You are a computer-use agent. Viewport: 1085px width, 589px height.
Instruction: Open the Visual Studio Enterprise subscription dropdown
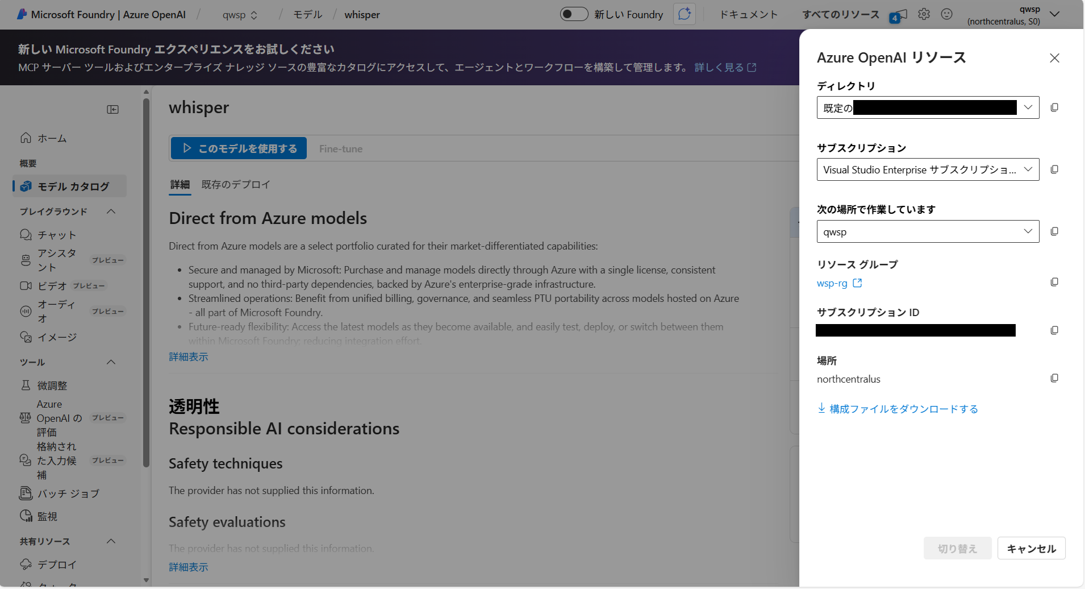coord(928,169)
